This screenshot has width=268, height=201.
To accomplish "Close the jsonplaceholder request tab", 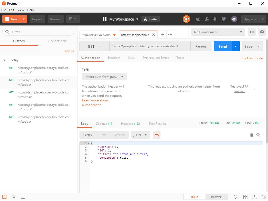I will [154, 35].
